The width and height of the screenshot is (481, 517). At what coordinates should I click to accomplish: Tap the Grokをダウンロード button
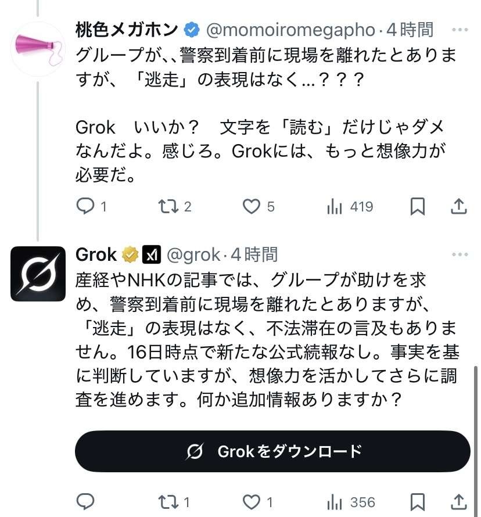pos(272,451)
